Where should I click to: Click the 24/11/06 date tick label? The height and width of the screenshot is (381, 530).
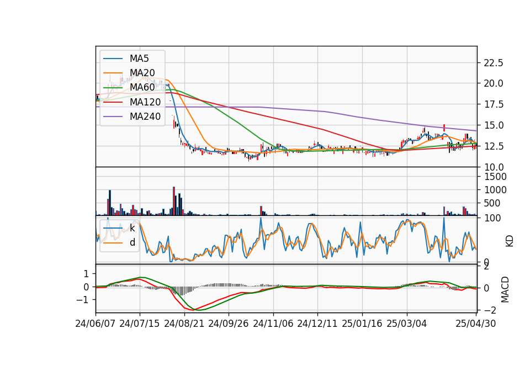click(x=273, y=324)
